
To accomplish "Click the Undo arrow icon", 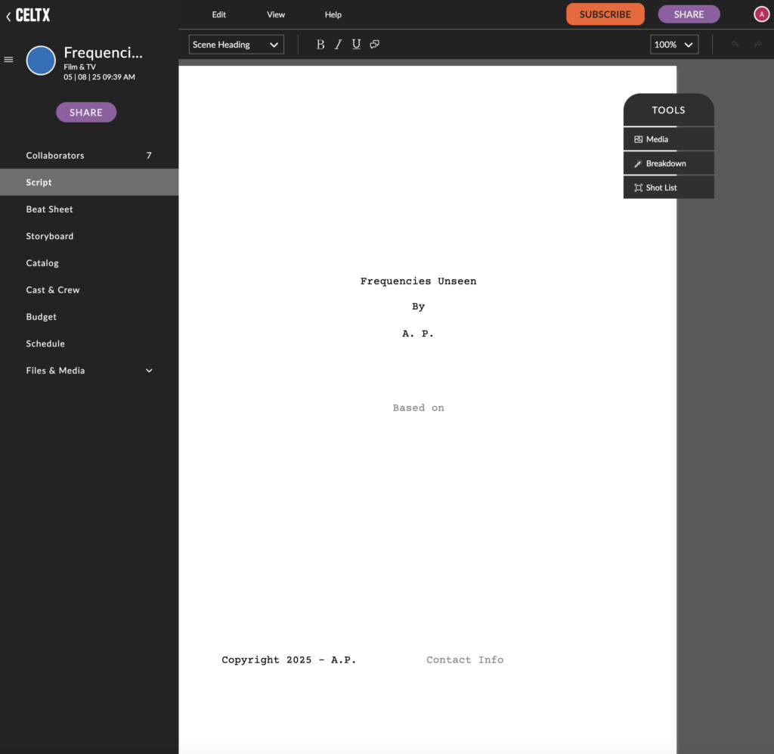I will point(735,45).
